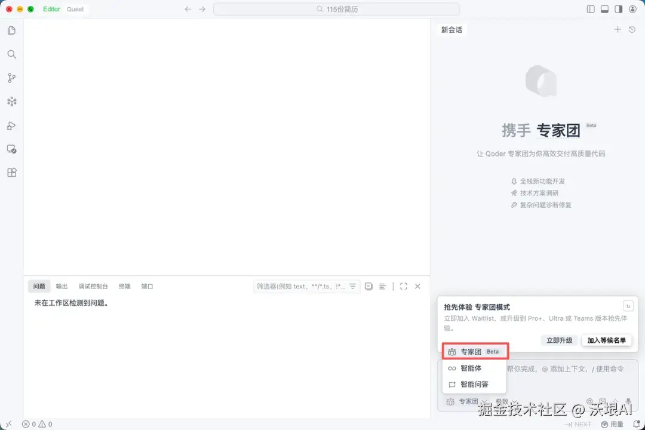This screenshot has height=430, width=645.
Task: Toggle the problems filter icon
Action: [x=352, y=286]
